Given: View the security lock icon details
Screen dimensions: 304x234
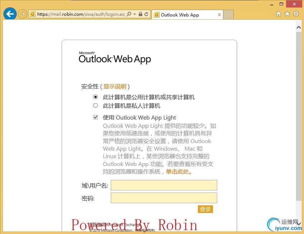Looking at the screenshot, I should (x=141, y=14).
